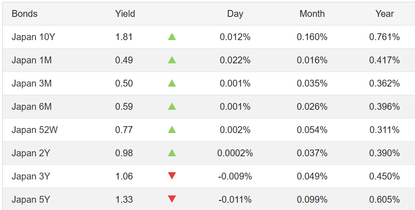Click the green up arrow for Japan 6M
The image size is (415, 210).
tap(172, 107)
